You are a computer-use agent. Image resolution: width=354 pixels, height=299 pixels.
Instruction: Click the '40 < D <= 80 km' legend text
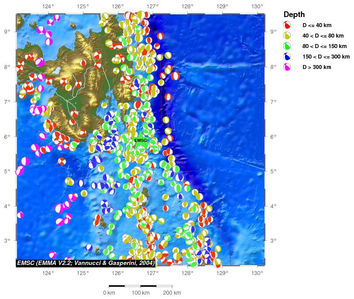coord(325,36)
